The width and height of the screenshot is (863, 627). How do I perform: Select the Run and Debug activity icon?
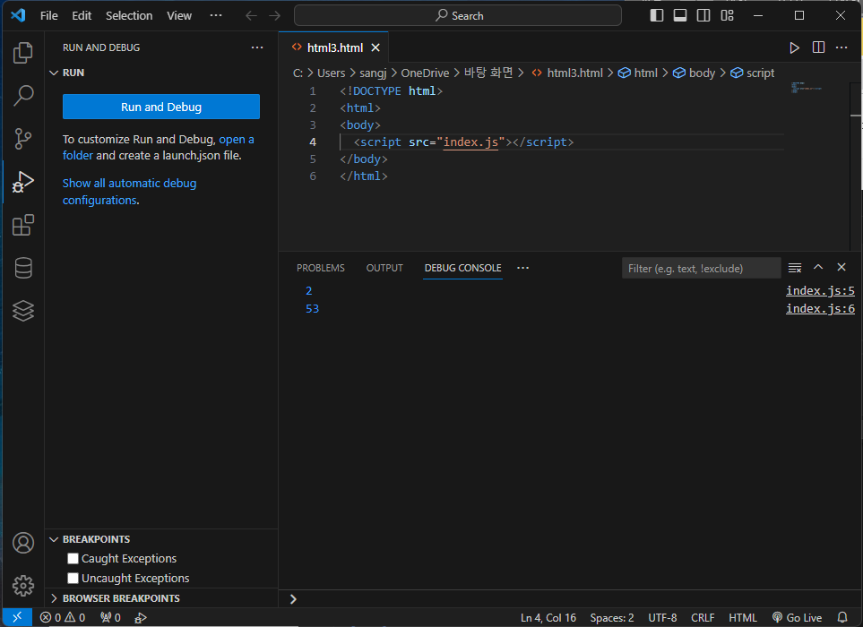[x=22, y=182]
